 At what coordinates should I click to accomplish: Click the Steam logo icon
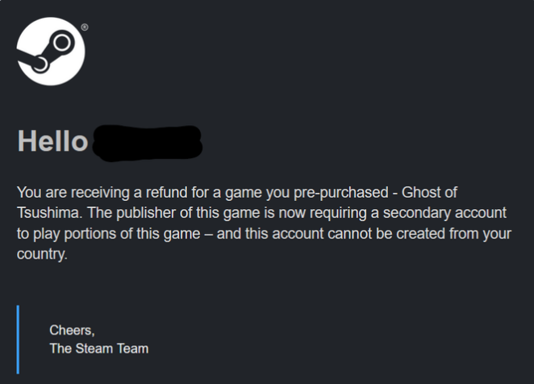(x=50, y=52)
